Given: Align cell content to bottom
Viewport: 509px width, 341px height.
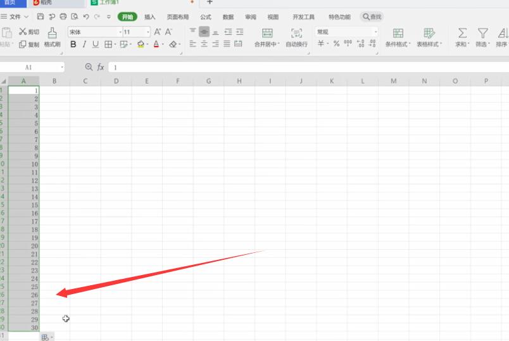Looking at the screenshot, I should [215, 32].
